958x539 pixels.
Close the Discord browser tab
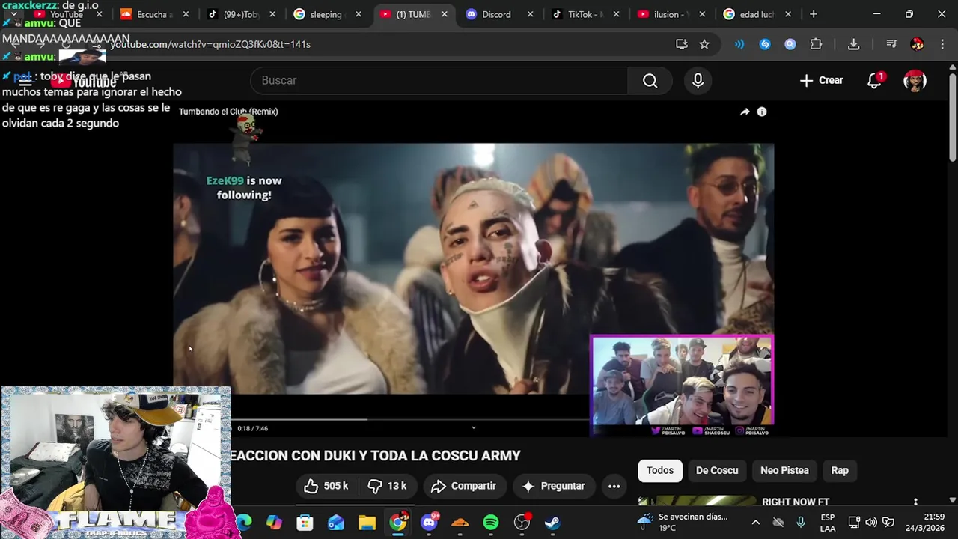coord(531,14)
